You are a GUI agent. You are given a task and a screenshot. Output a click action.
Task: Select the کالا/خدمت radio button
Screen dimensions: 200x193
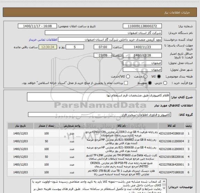pos(128,77)
